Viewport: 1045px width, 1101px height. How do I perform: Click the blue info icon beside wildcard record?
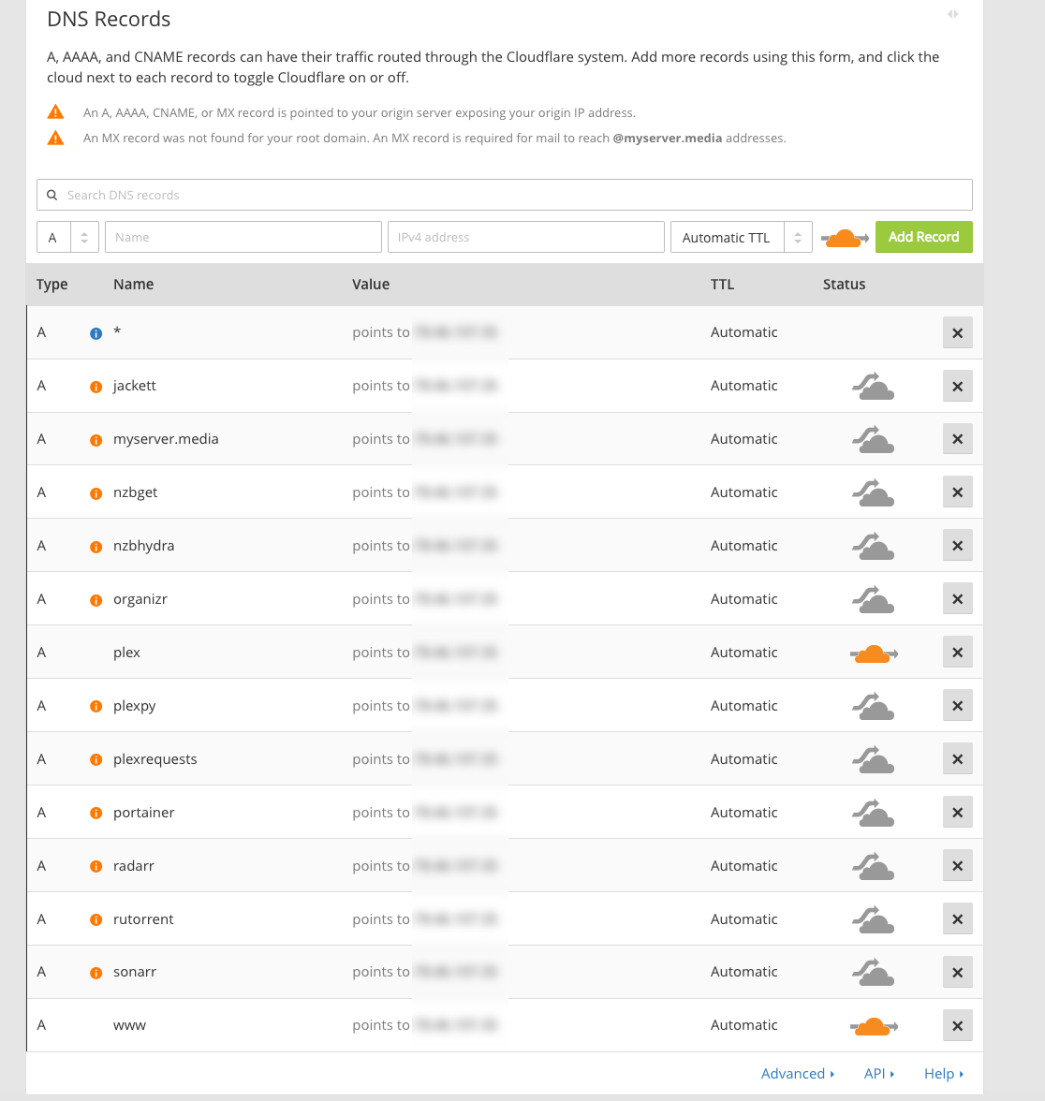[96, 333]
